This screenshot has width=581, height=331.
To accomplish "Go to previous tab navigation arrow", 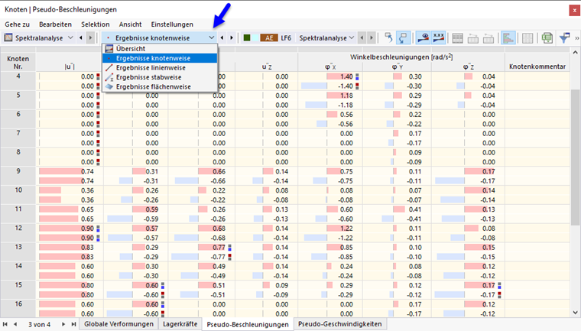I will click(15, 324).
